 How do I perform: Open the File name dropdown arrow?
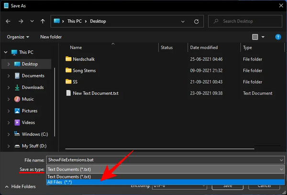[x=281, y=160]
